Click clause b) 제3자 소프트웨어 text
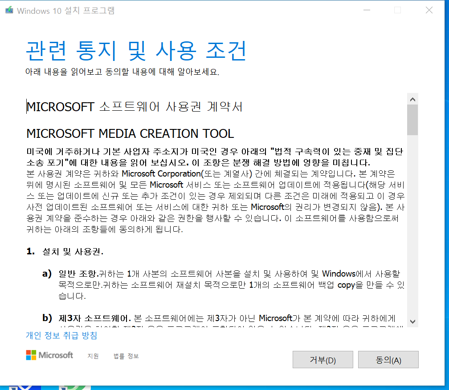 [219, 318]
